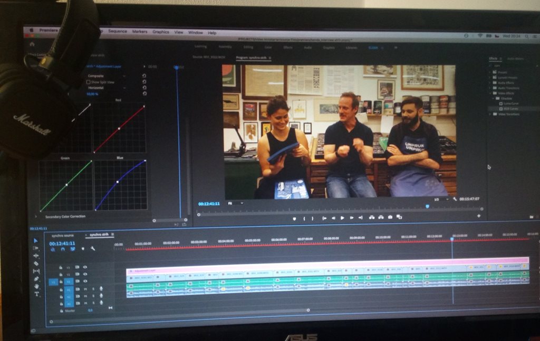Viewport: 540px width, 341px height.
Task: Open Window menu
Action: pyautogui.click(x=195, y=33)
